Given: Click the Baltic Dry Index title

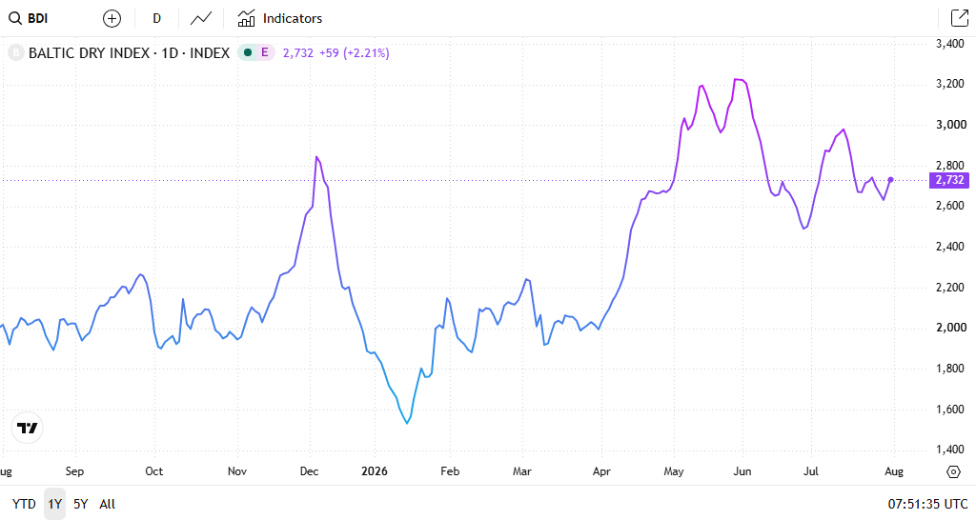Looking at the screenshot, I should [x=129, y=53].
